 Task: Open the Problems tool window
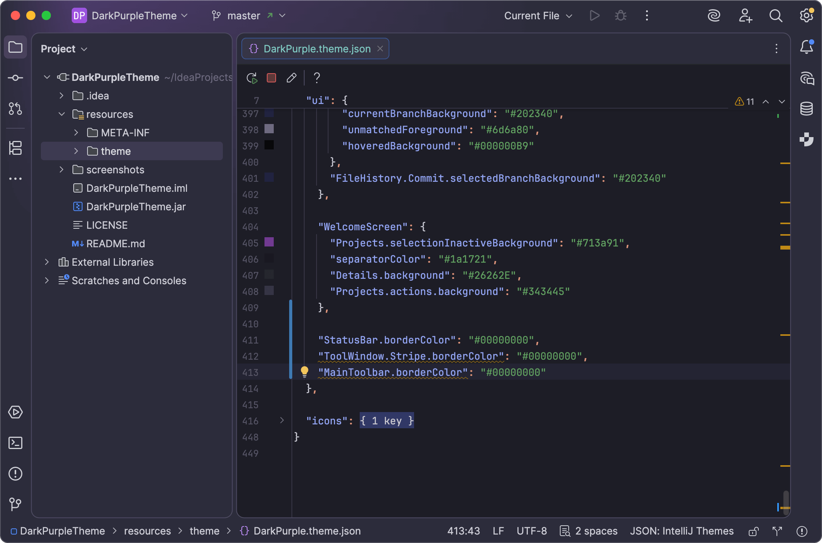[15, 474]
